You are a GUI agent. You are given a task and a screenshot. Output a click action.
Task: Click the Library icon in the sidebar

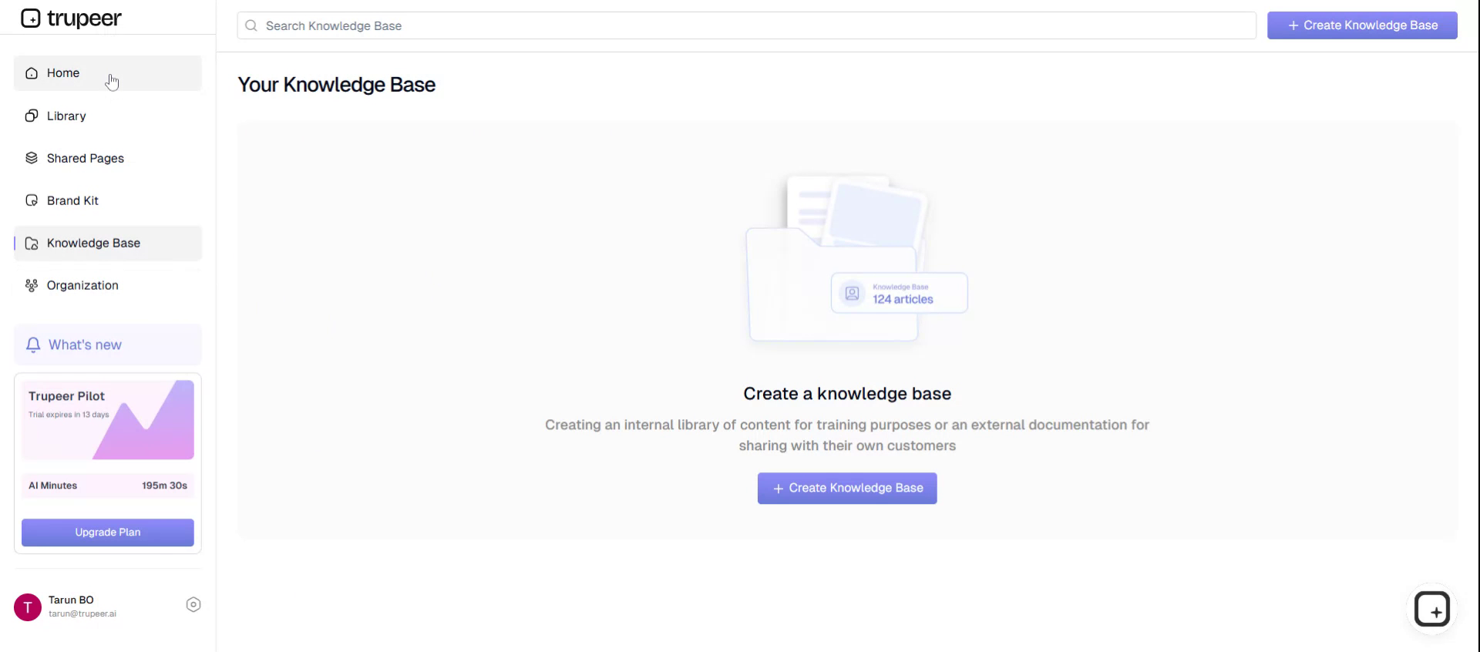coord(32,116)
